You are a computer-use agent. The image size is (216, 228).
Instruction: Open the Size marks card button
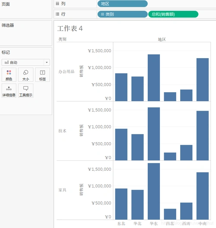[25, 75]
